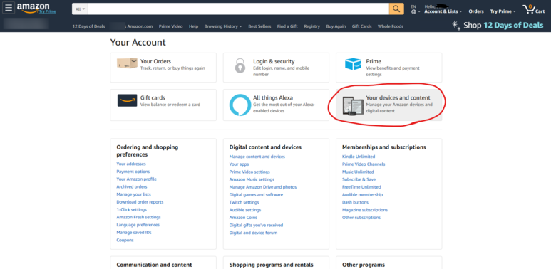Open Manage Amazon Drive and photos link
Image resolution: width=551 pixels, height=269 pixels.
pos(263,187)
